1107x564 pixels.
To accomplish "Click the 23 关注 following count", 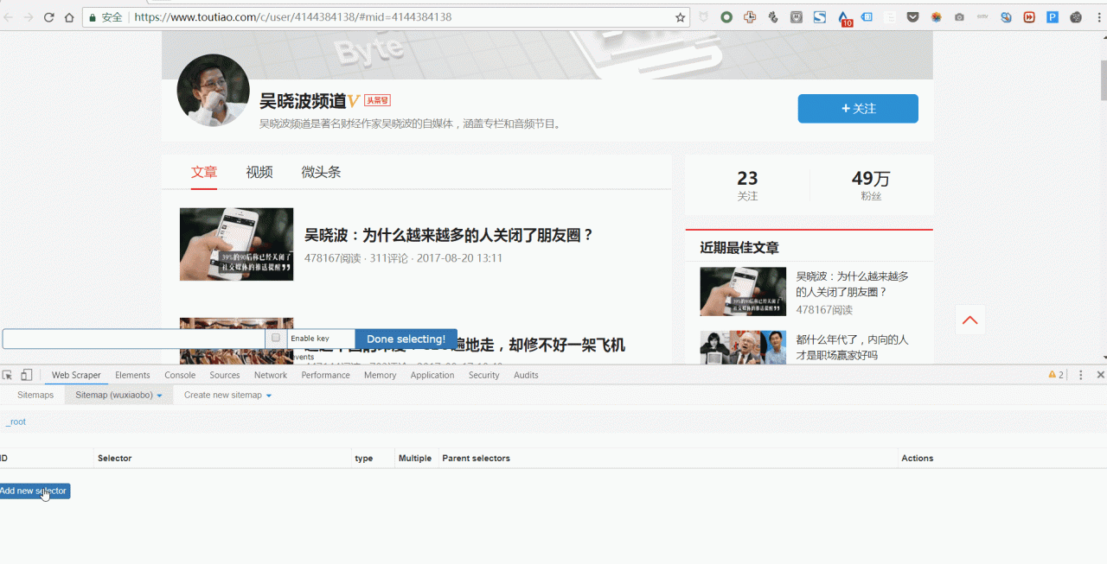I will tap(747, 185).
